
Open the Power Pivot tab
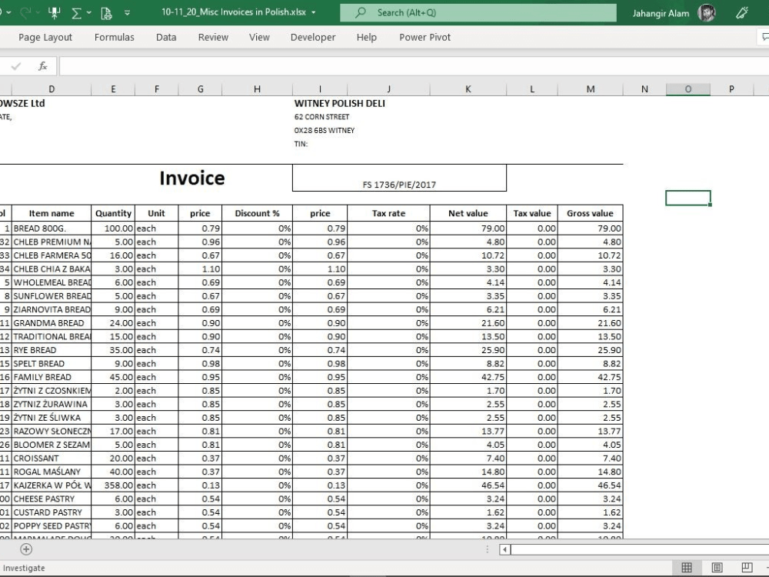point(424,37)
